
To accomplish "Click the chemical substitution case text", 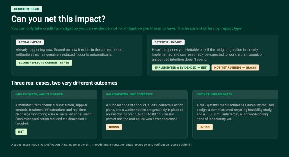I will click(54, 114).
